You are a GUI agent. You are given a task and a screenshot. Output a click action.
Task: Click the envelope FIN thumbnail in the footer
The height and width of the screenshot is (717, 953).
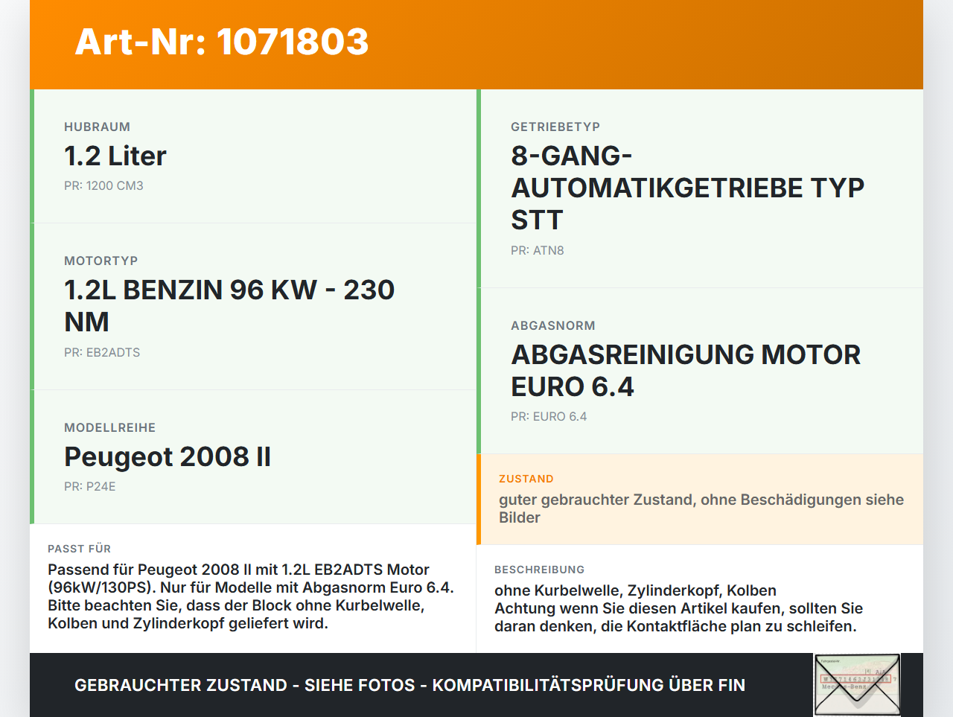tap(857, 685)
